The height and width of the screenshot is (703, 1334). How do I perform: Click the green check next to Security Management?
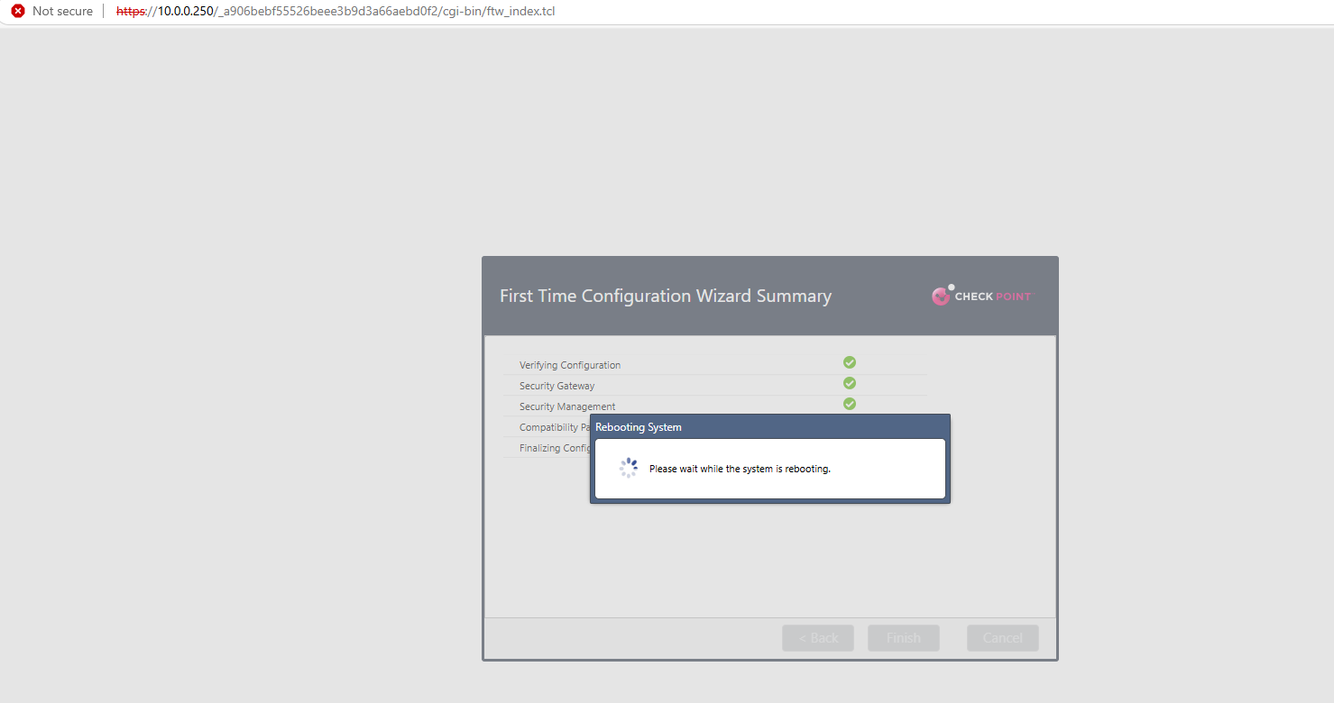click(850, 404)
